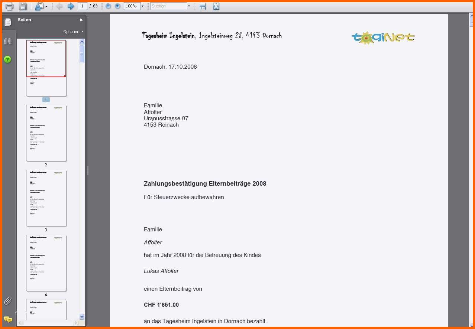Open the Pages panel icon in the sidebar
This screenshot has width=475, height=329.
8,22
